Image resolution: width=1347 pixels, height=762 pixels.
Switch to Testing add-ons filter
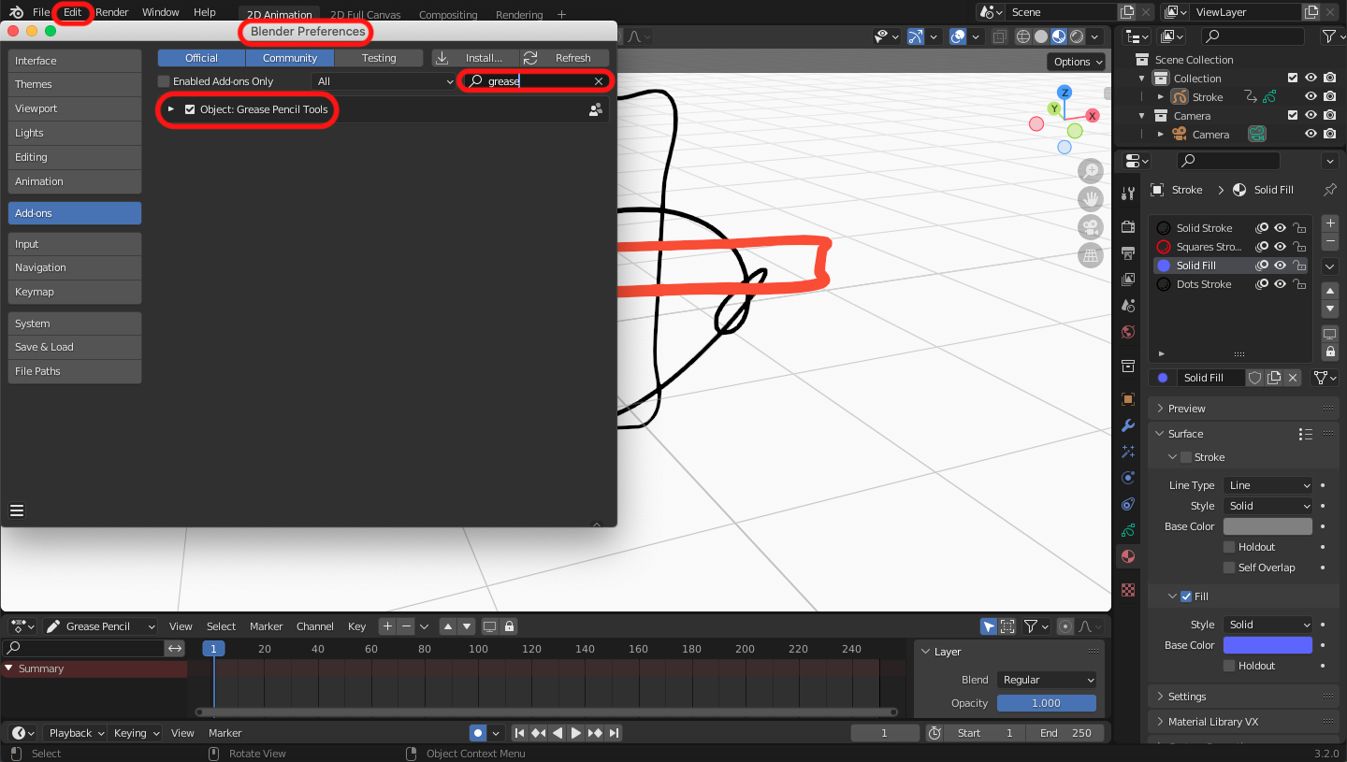[379, 58]
